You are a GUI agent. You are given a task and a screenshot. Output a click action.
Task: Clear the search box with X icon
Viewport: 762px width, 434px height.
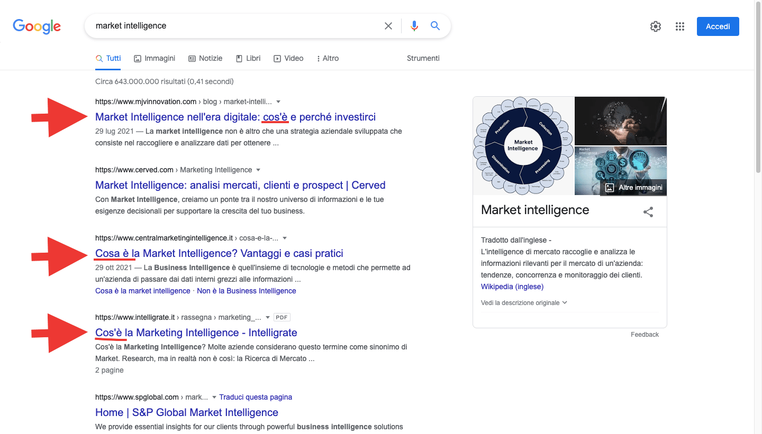388,26
